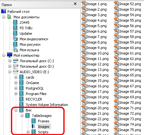Image resolution: width=144 pixels, height=135 pixels.
Task: Click the Image 1.png file icon
Action: tap(84, 4)
